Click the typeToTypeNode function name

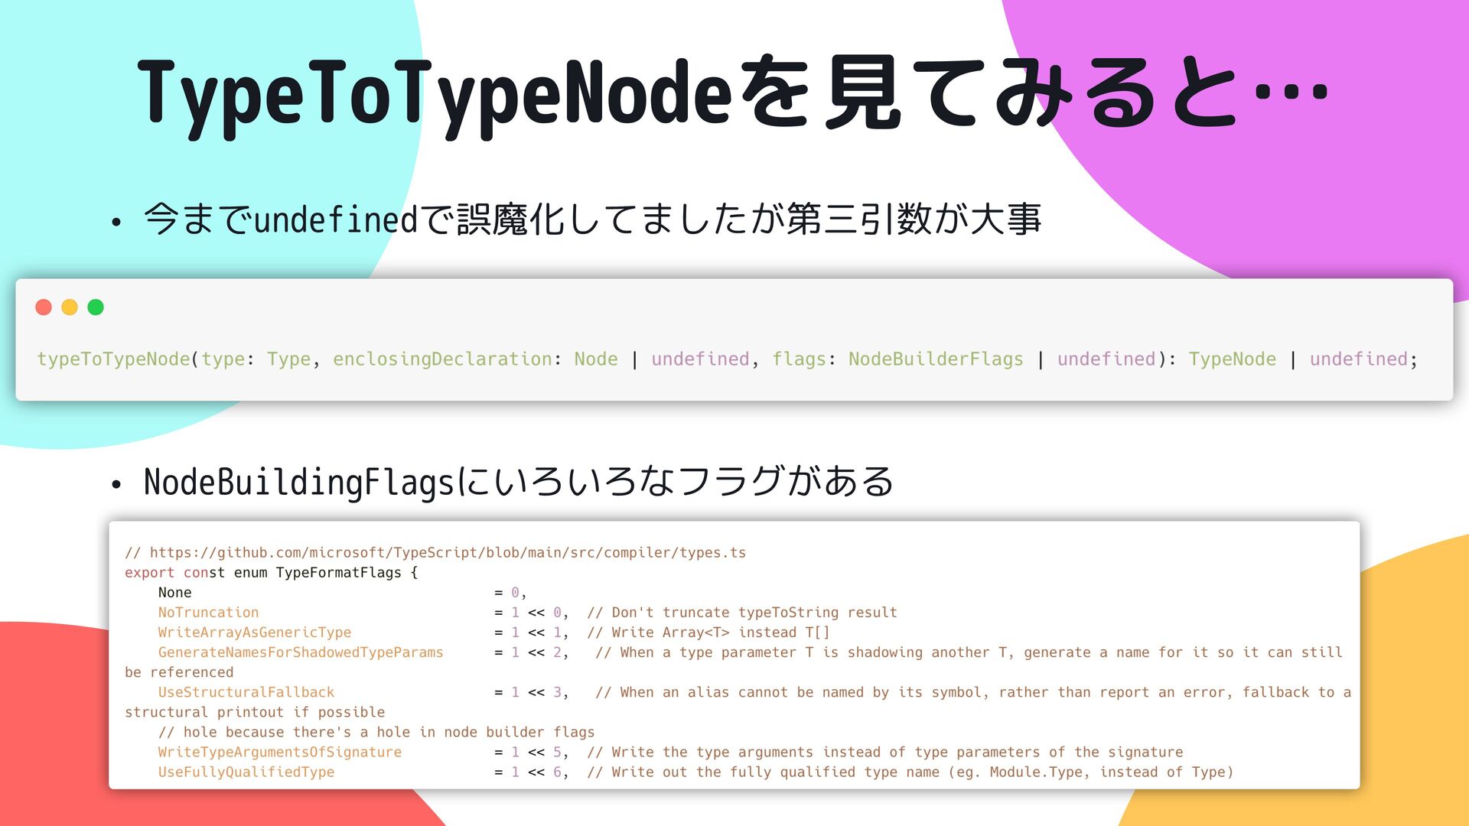113,359
